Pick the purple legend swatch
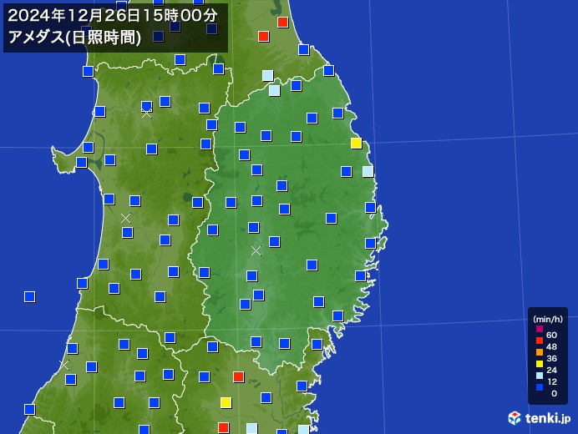 click(540, 329)
